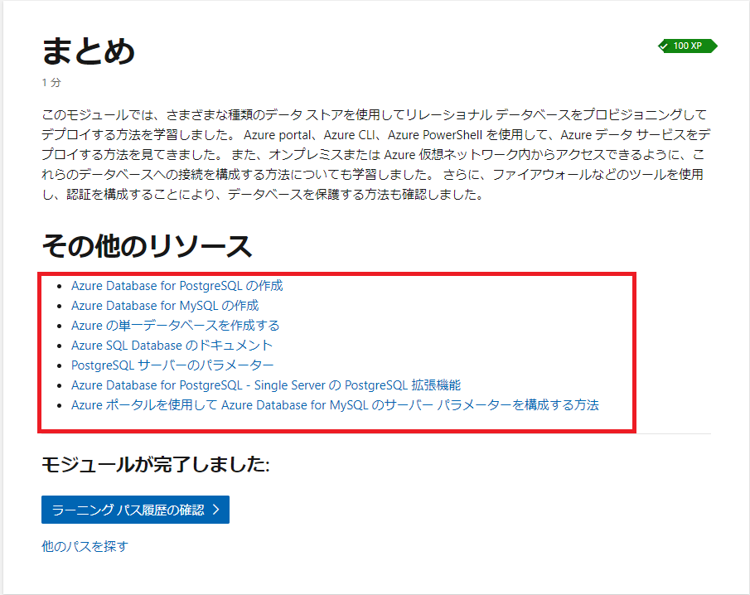The image size is (750, 595).
Task: Open PostgreSQL サーバーのパラメーター link
Action: point(172,365)
